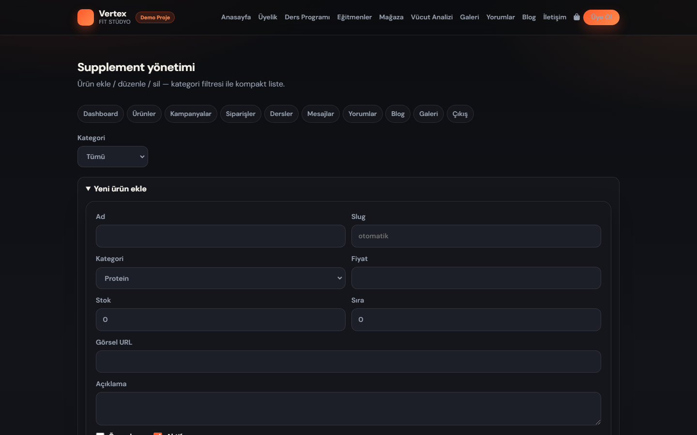Click the Açıklama textarea resize handle

click(598, 422)
